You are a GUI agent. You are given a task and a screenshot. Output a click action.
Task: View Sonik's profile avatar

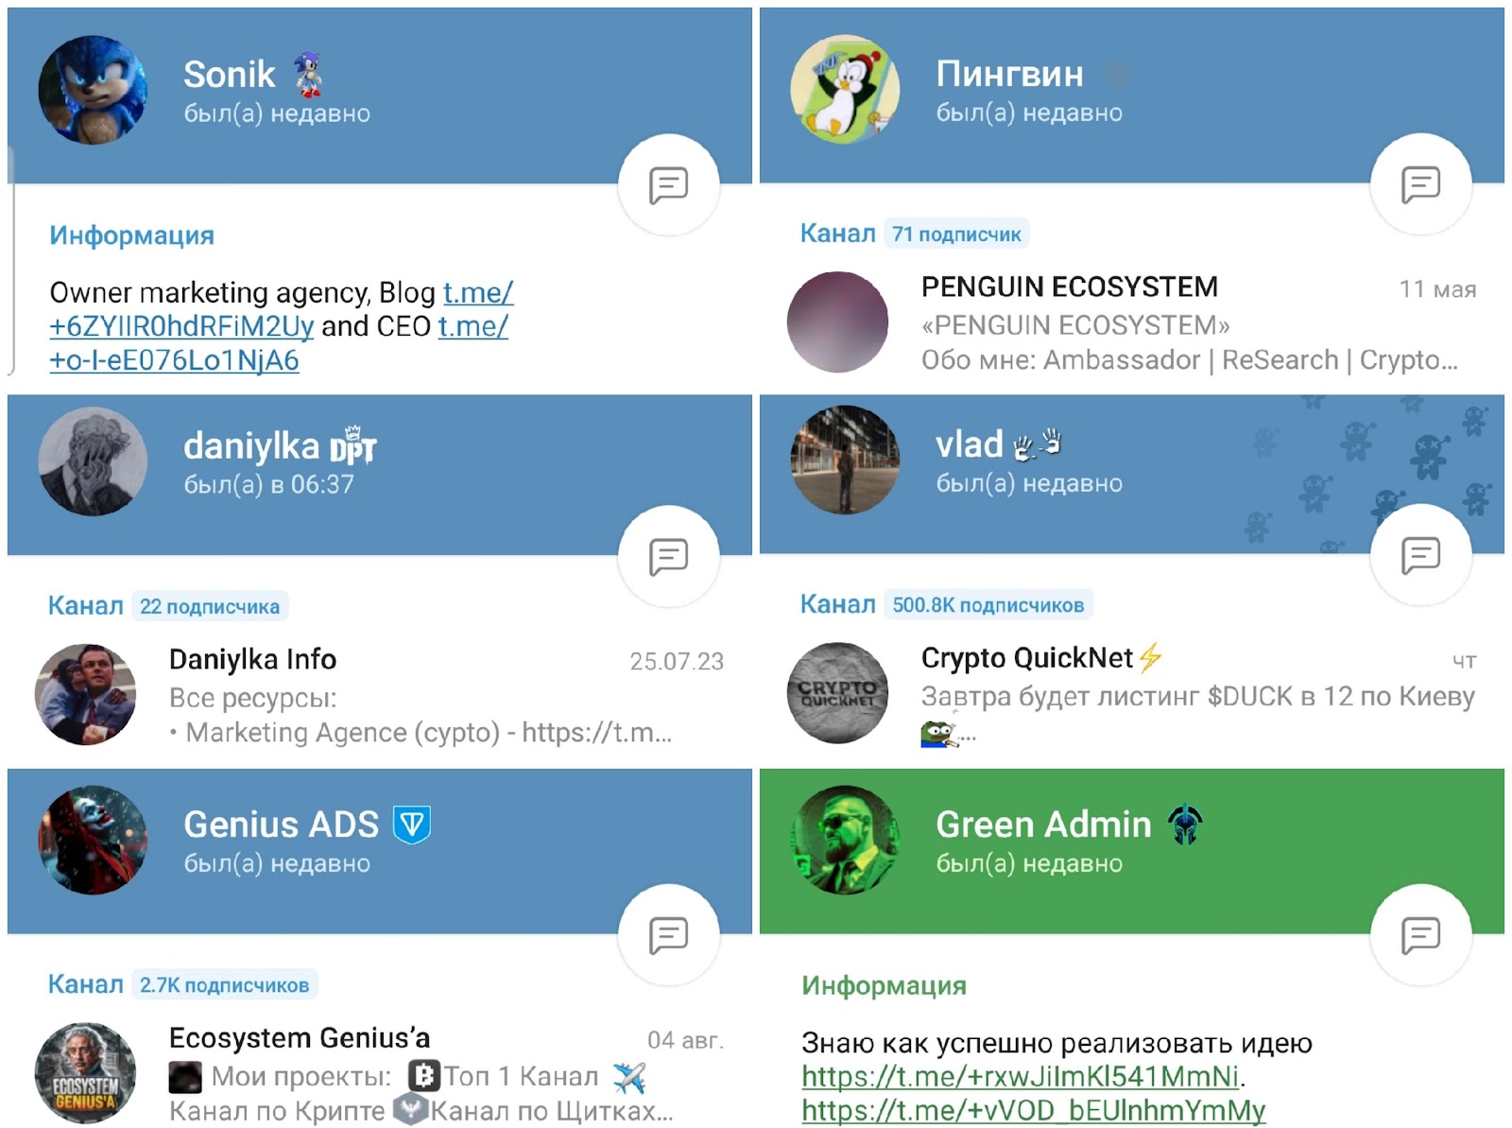tap(93, 90)
